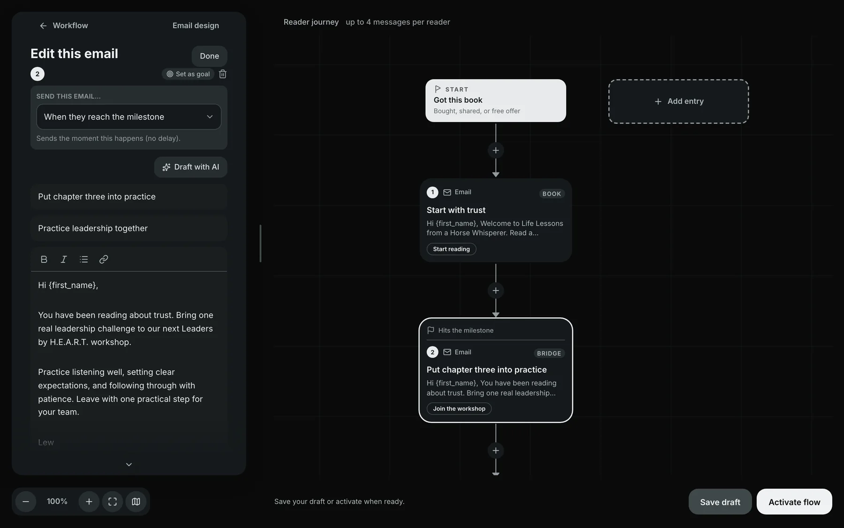The image size is (844, 528).
Task: Add a new entry point
Action: tap(678, 101)
